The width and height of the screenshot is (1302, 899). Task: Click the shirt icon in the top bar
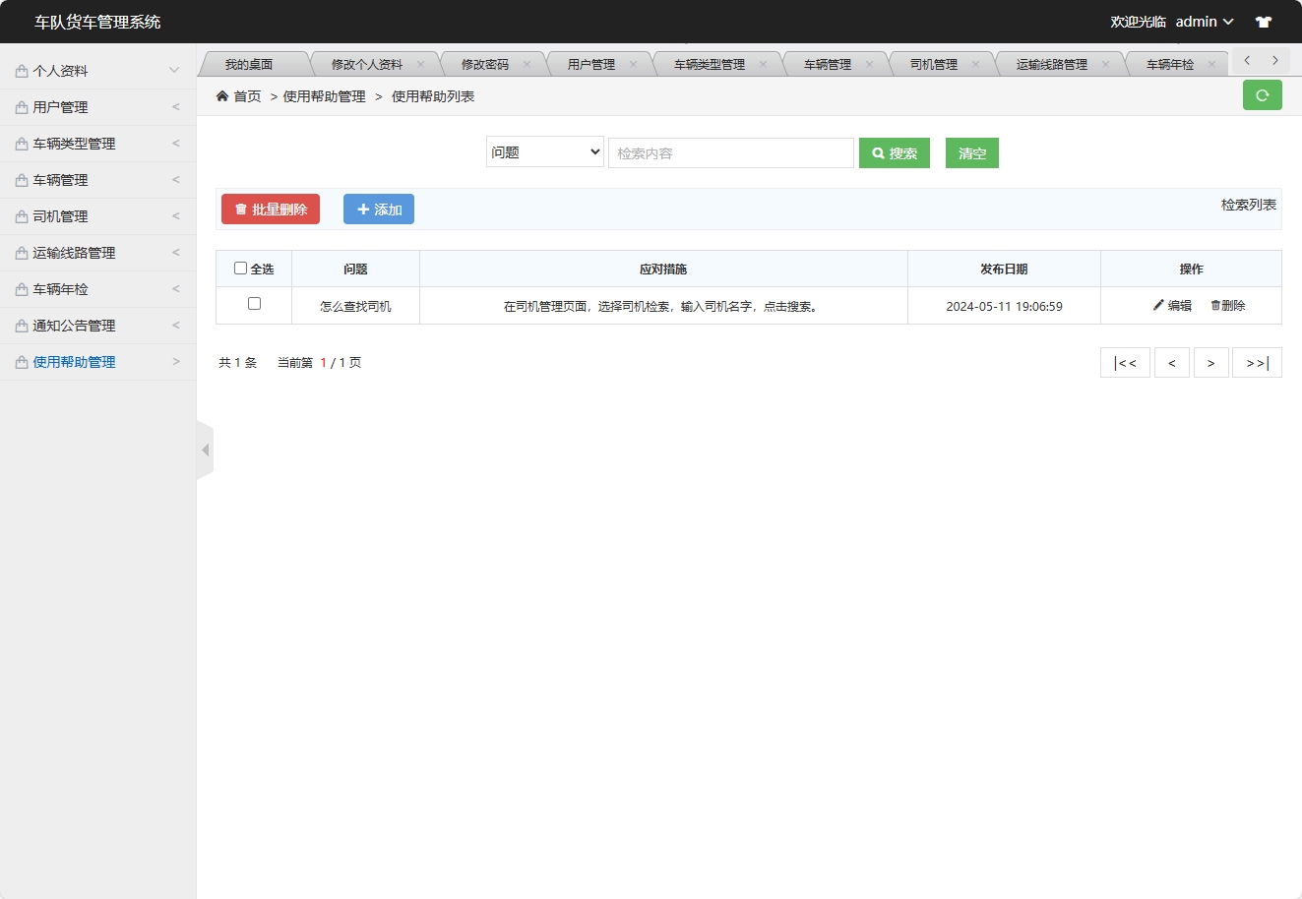coord(1264,21)
